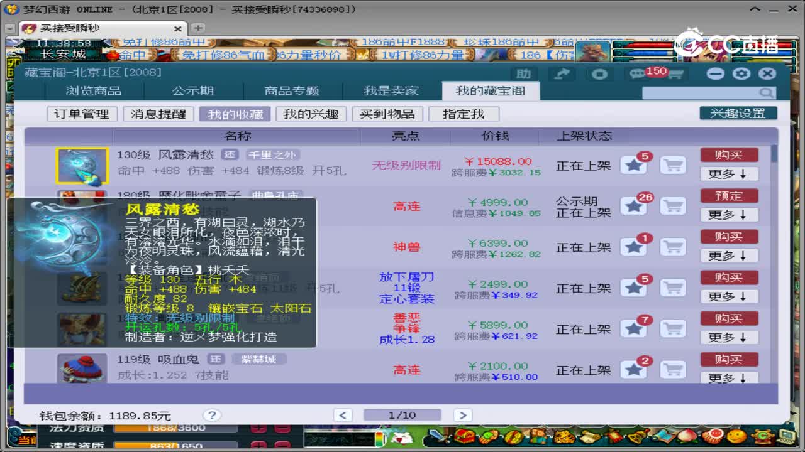Open the 吸血鬼 pet thumbnail
The height and width of the screenshot is (452, 805).
coord(82,368)
